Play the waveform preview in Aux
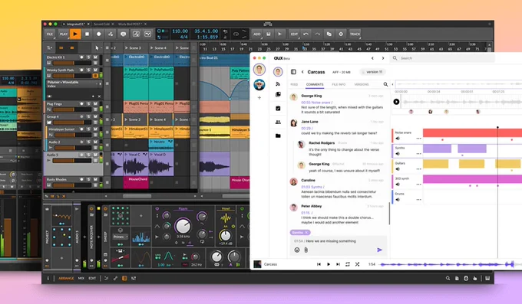The height and width of the screenshot is (304, 522). [x=396, y=102]
